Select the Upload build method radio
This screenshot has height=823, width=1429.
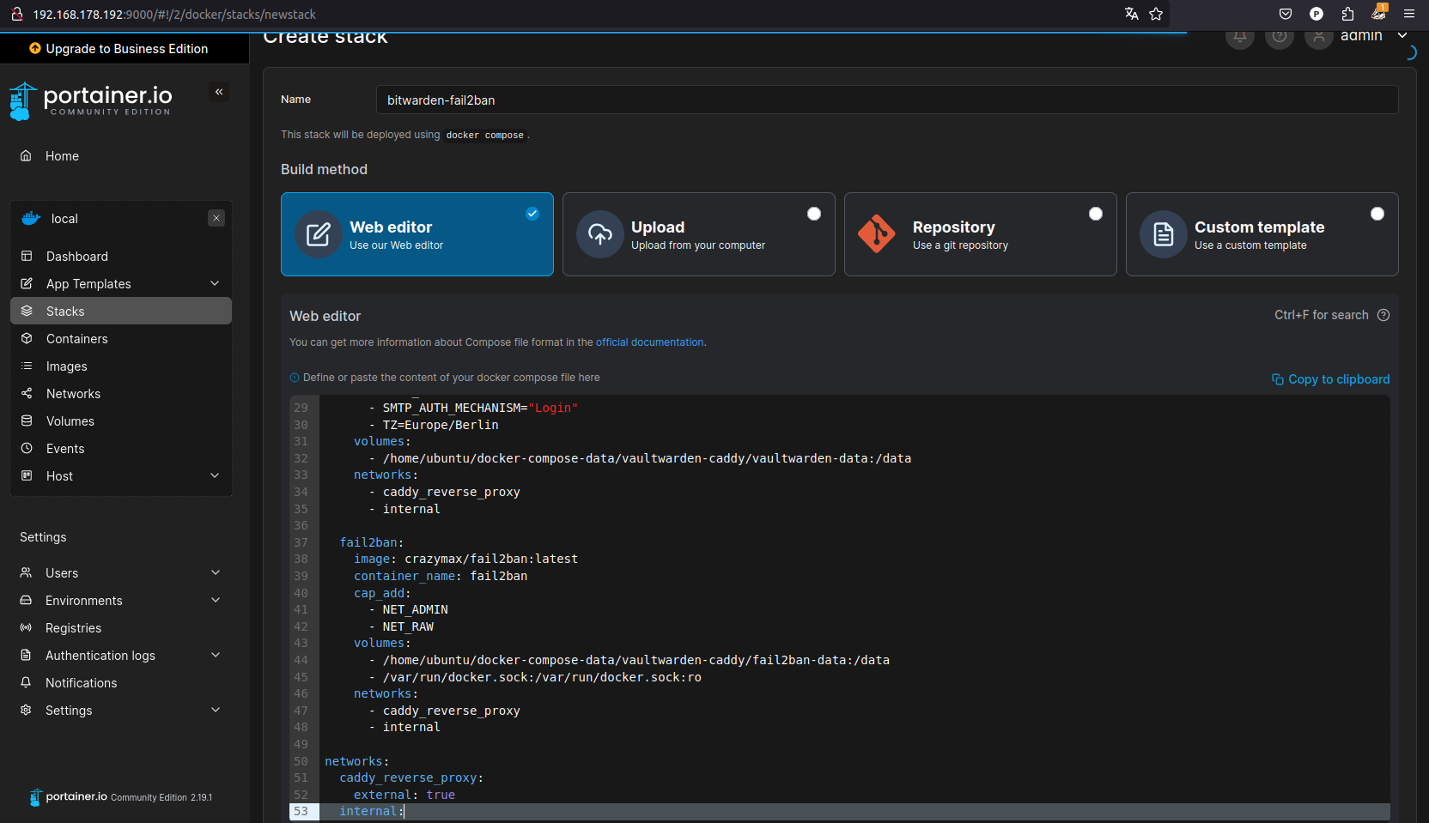tap(813, 214)
